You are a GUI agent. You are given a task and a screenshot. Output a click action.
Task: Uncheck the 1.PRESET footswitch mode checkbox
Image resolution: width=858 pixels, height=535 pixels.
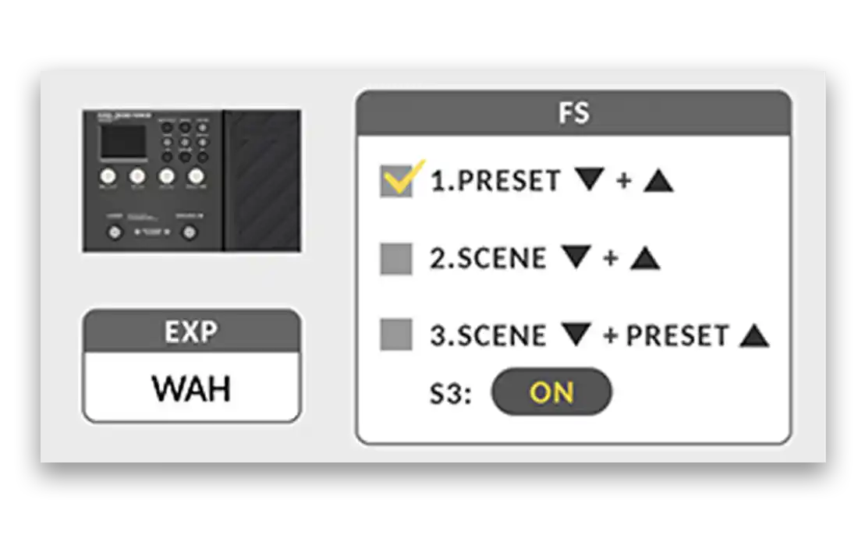coord(396,181)
